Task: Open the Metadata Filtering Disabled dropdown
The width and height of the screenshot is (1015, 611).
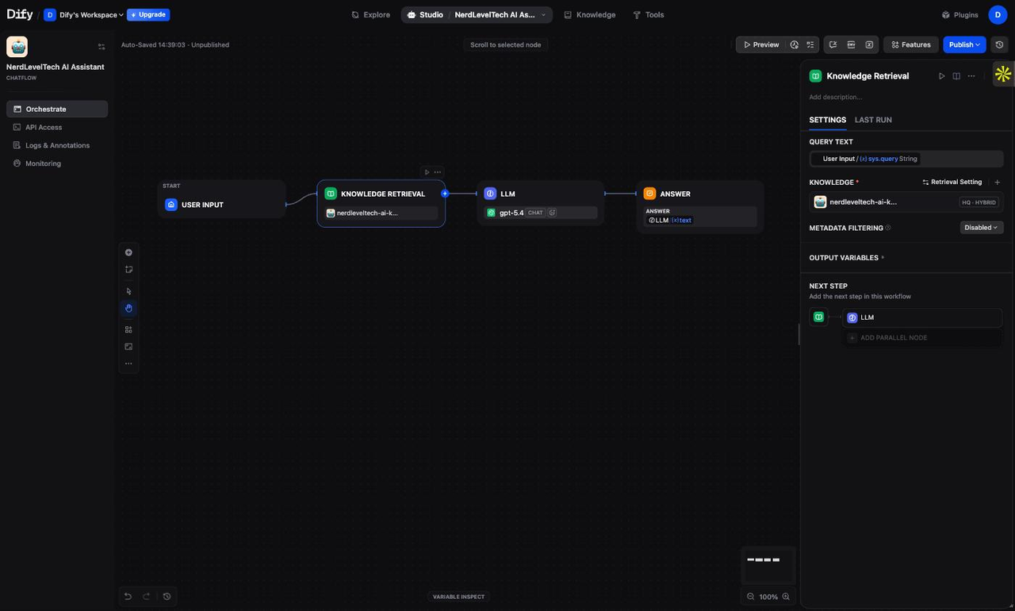Action: click(981, 228)
